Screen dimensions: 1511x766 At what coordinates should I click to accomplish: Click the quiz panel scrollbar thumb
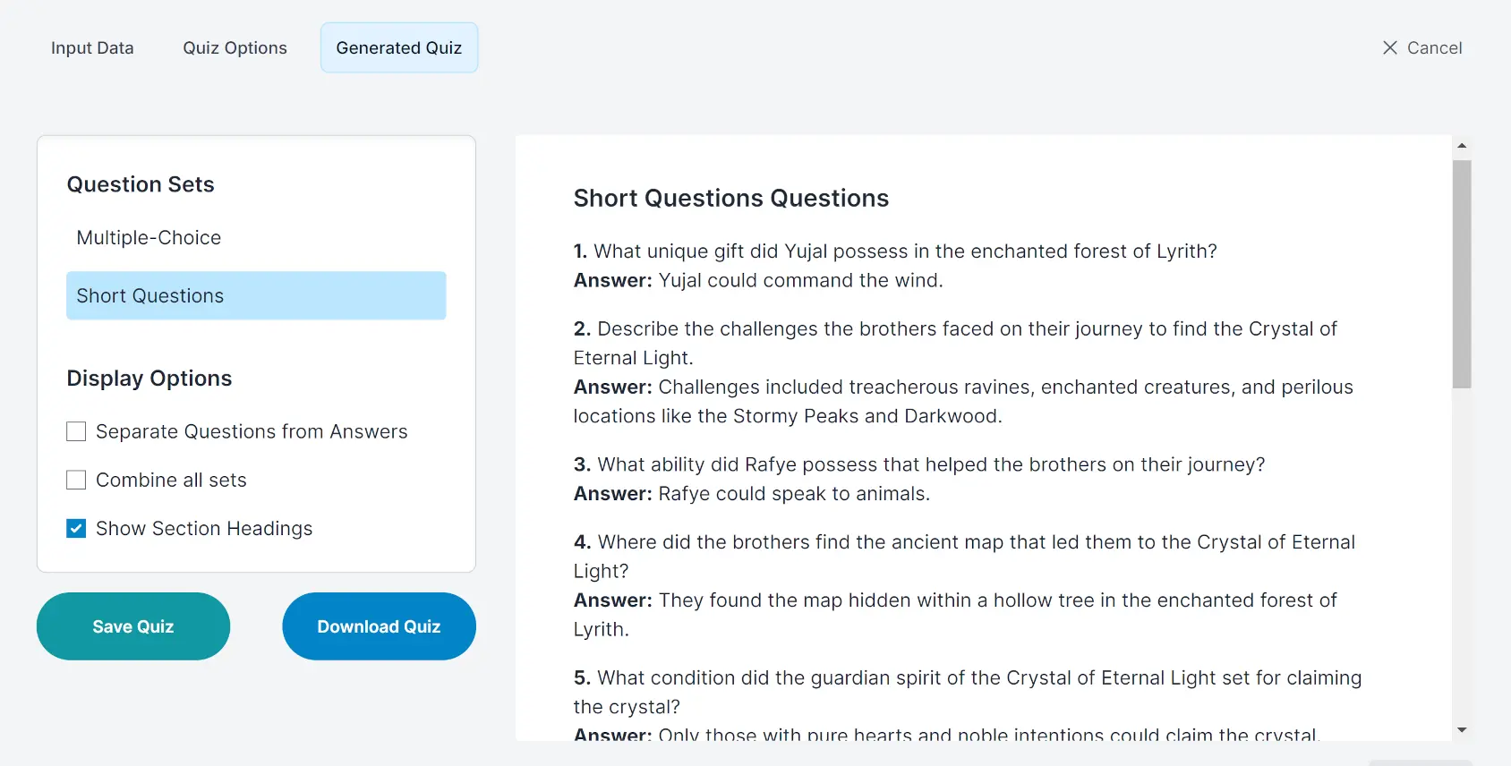[x=1462, y=273]
